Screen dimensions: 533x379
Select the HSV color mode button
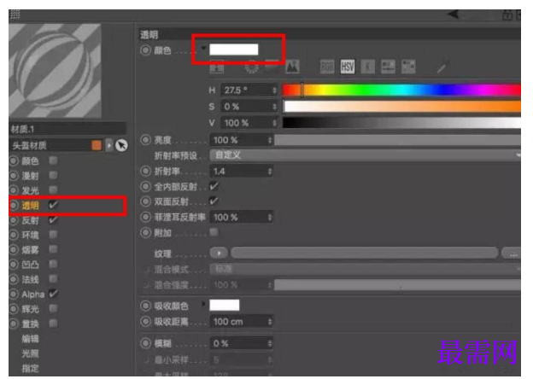(348, 67)
